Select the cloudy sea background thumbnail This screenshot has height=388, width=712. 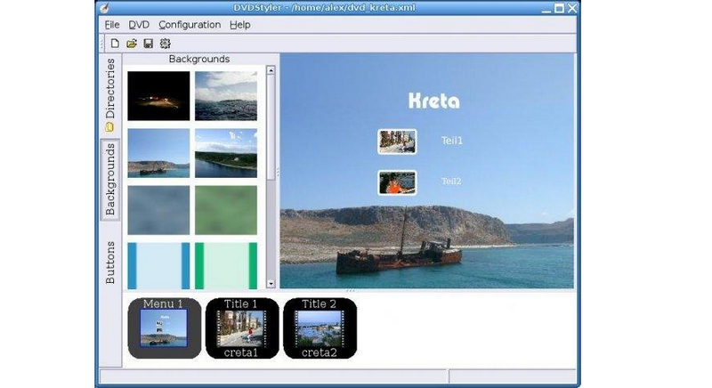(x=226, y=96)
